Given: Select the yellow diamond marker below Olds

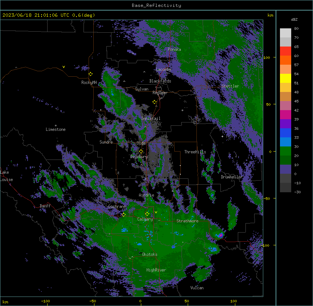Looking at the screenshot, I should point(141,152).
